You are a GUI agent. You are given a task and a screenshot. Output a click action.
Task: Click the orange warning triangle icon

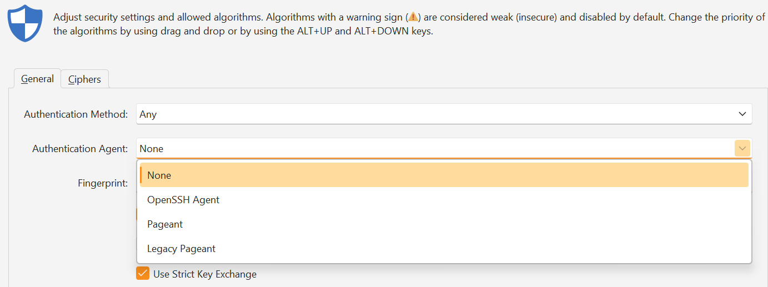click(413, 17)
